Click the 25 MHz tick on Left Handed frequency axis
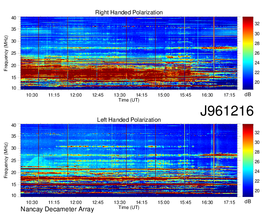This screenshot has width=264, height=214. coord(14,160)
